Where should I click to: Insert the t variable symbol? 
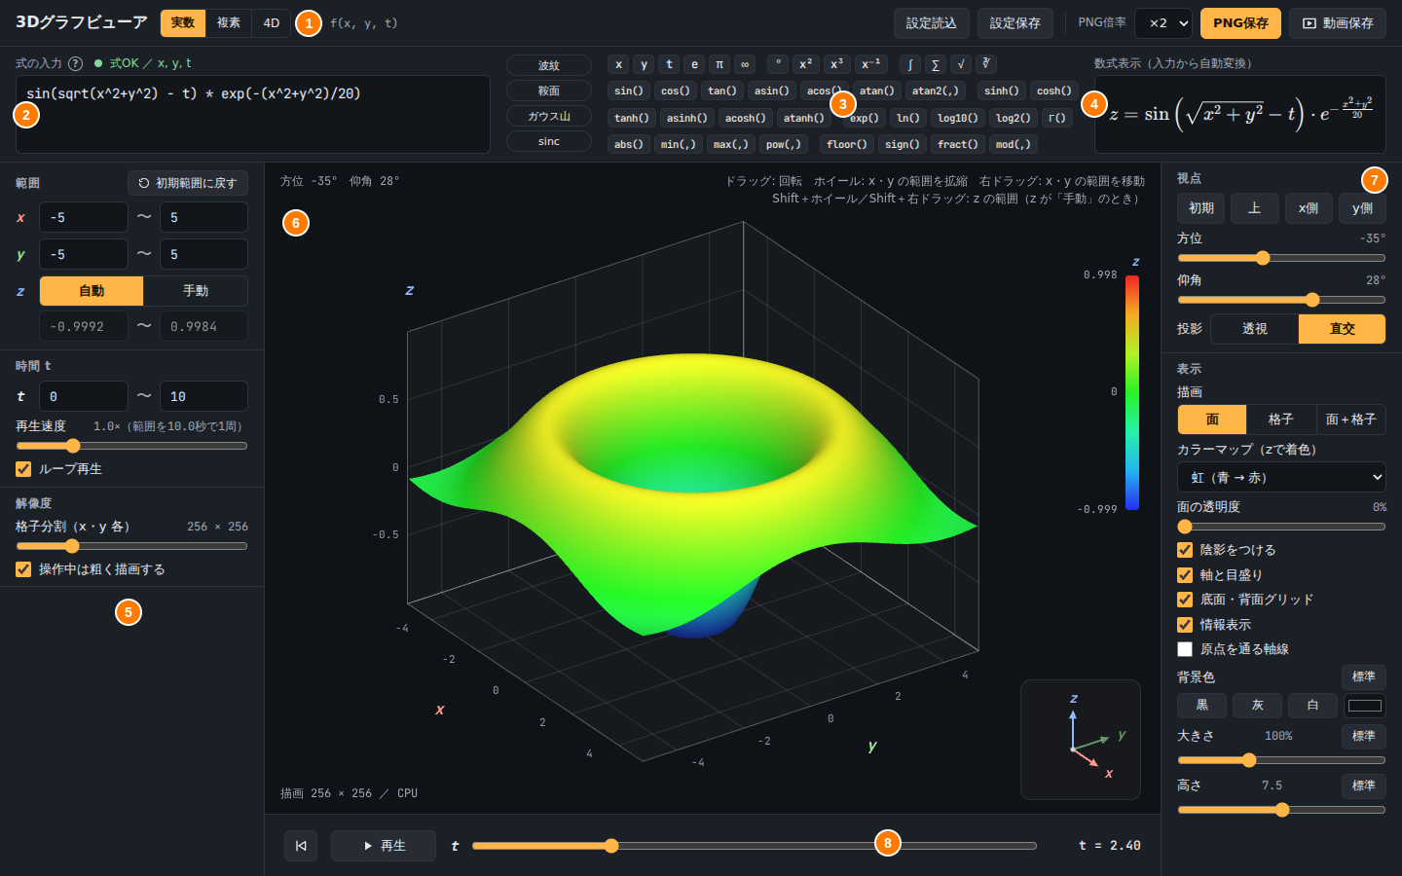669,64
